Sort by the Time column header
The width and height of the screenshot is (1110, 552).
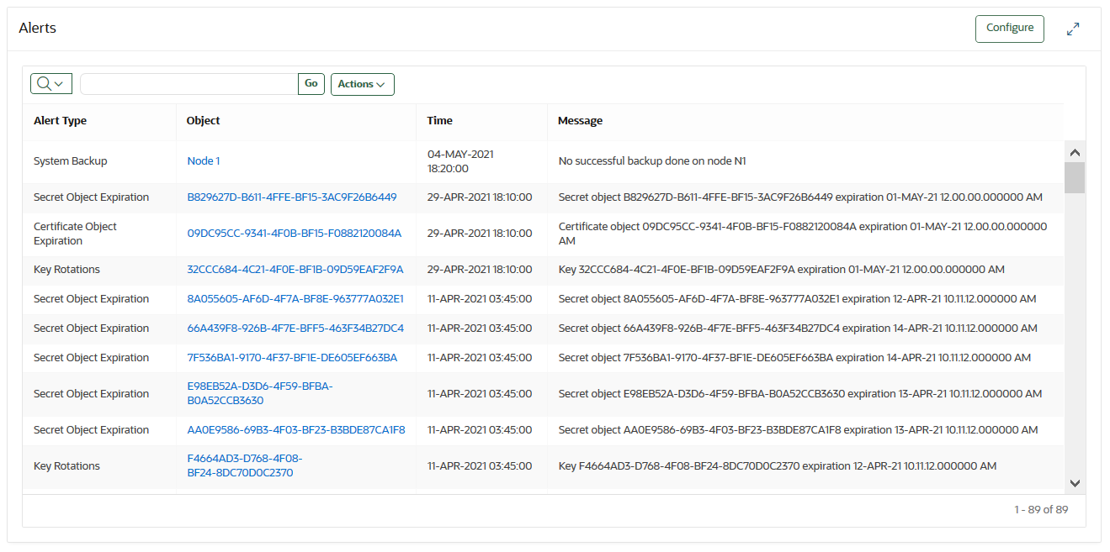[438, 120]
